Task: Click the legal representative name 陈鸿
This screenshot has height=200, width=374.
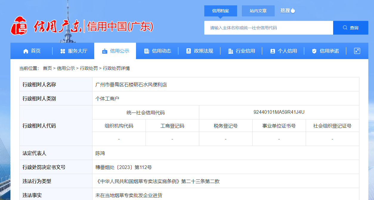Action: [100, 153]
